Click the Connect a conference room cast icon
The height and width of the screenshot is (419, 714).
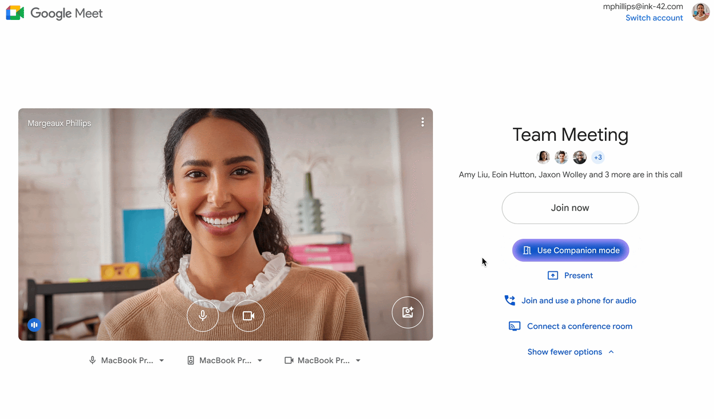[514, 326]
